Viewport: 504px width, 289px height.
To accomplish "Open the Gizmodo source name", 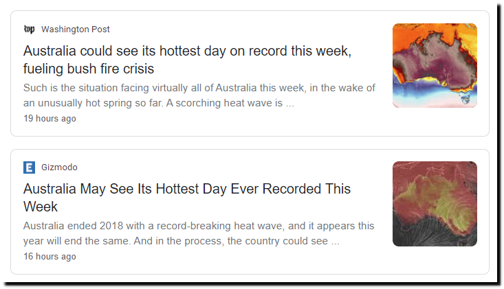I will 59,167.
